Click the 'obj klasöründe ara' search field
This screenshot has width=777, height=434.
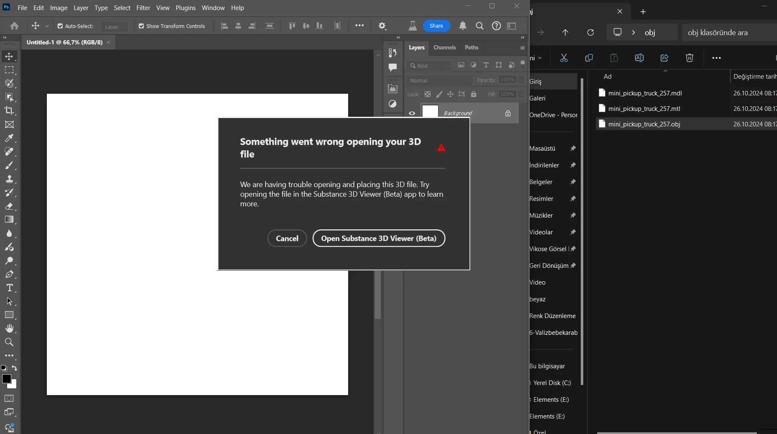pos(729,33)
